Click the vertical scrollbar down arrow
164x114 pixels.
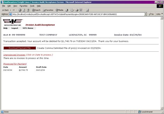click(x=162, y=108)
